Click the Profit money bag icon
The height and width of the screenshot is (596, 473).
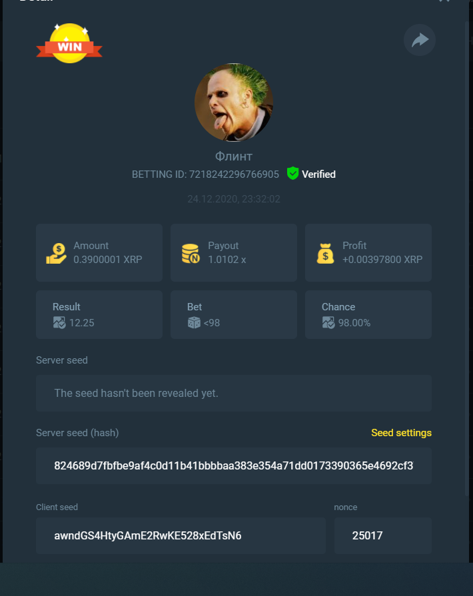pos(326,253)
